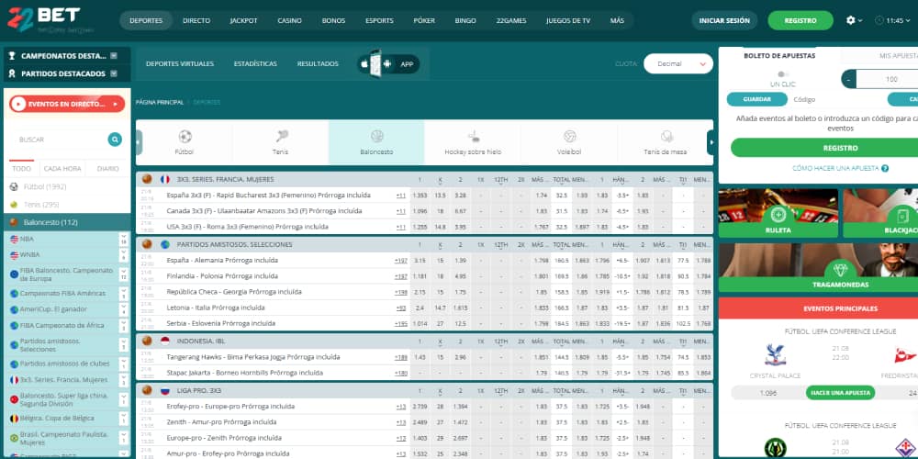Open the Casino menu item
The height and width of the screenshot is (459, 918).
(x=289, y=20)
